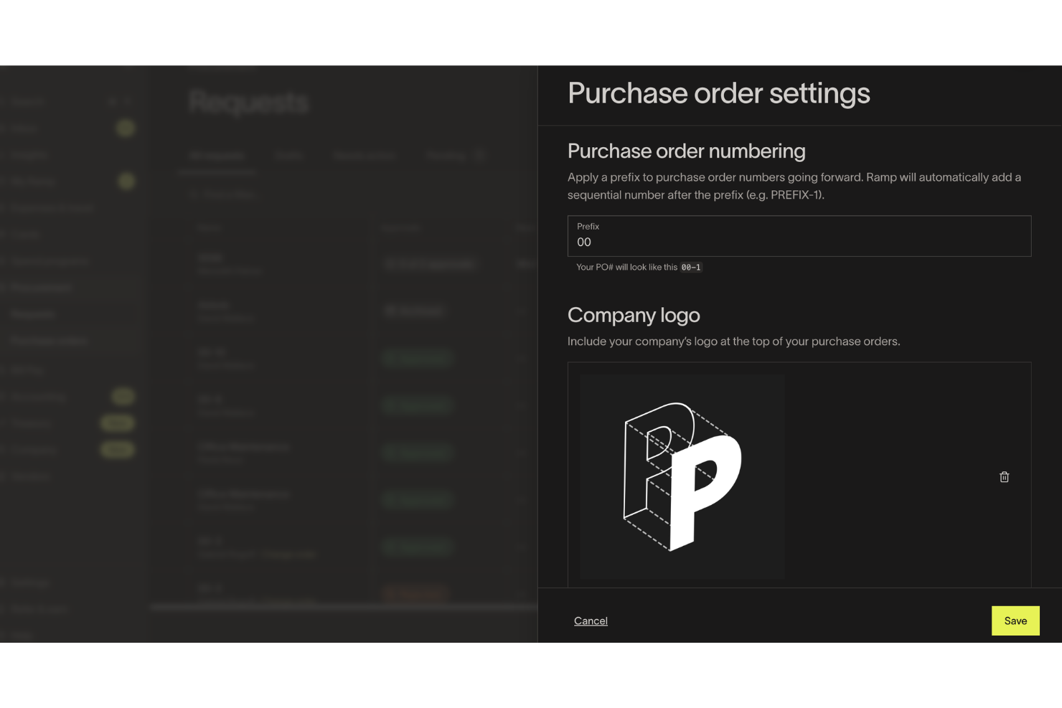Viewport: 1062px width, 708px height.
Task: Click the "Apply a prefix to purchase order numbers" description
Action: (x=794, y=186)
